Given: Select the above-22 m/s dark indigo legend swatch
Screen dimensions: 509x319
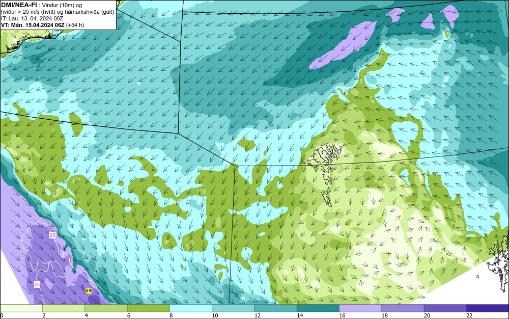Looking at the screenshot, I should pos(488,308).
